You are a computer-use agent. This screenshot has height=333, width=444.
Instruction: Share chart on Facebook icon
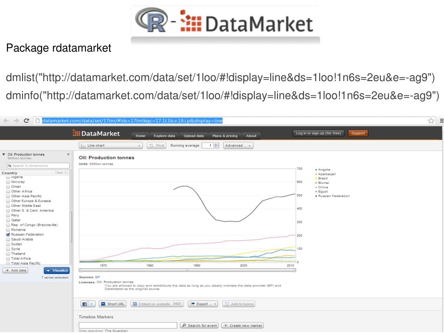[85, 304]
